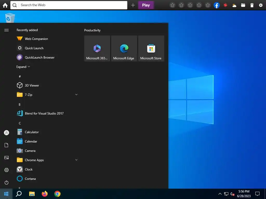Click the Productivity group heading
The width and height of the screenshot is (266, 199).
pyautogui.click(x=92, y=30)
